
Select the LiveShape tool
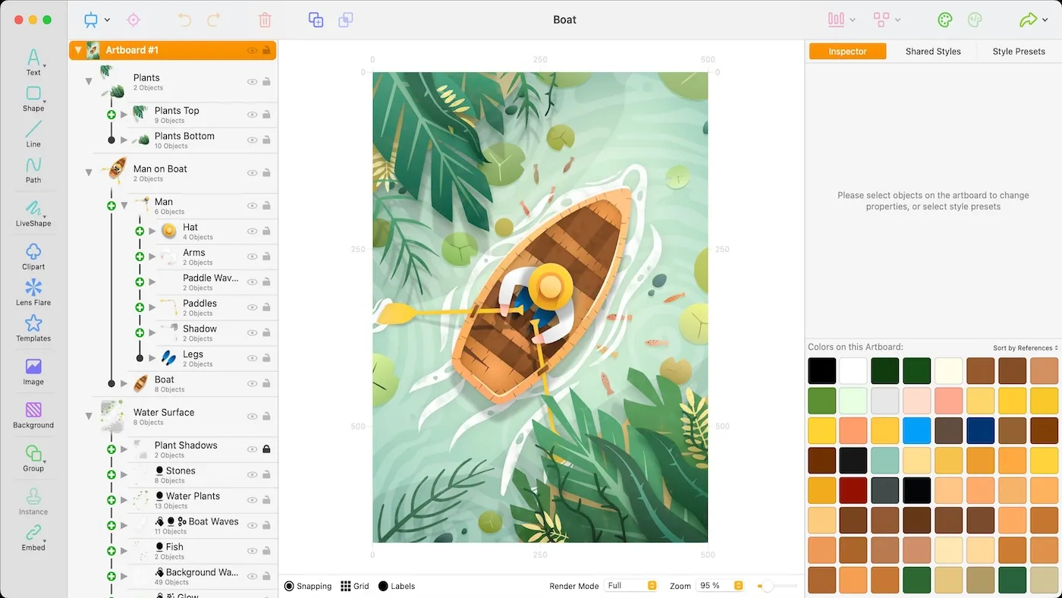point(33,211)
